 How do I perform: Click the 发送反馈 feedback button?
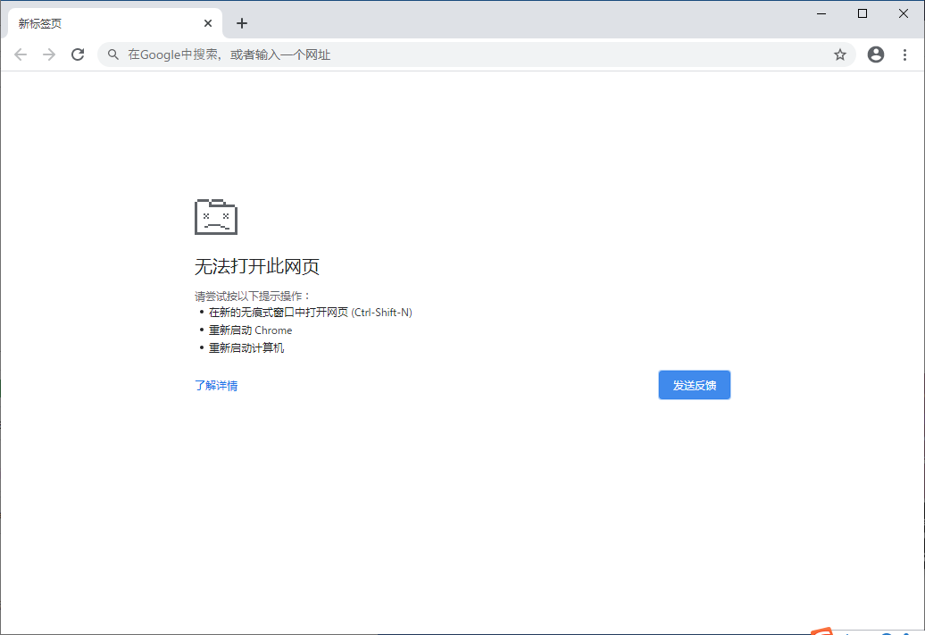pyautogui.click(x=695, y=384)
